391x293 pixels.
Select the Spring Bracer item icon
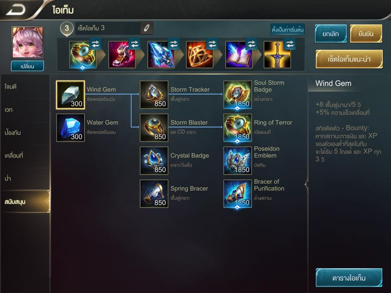point(154,194)
